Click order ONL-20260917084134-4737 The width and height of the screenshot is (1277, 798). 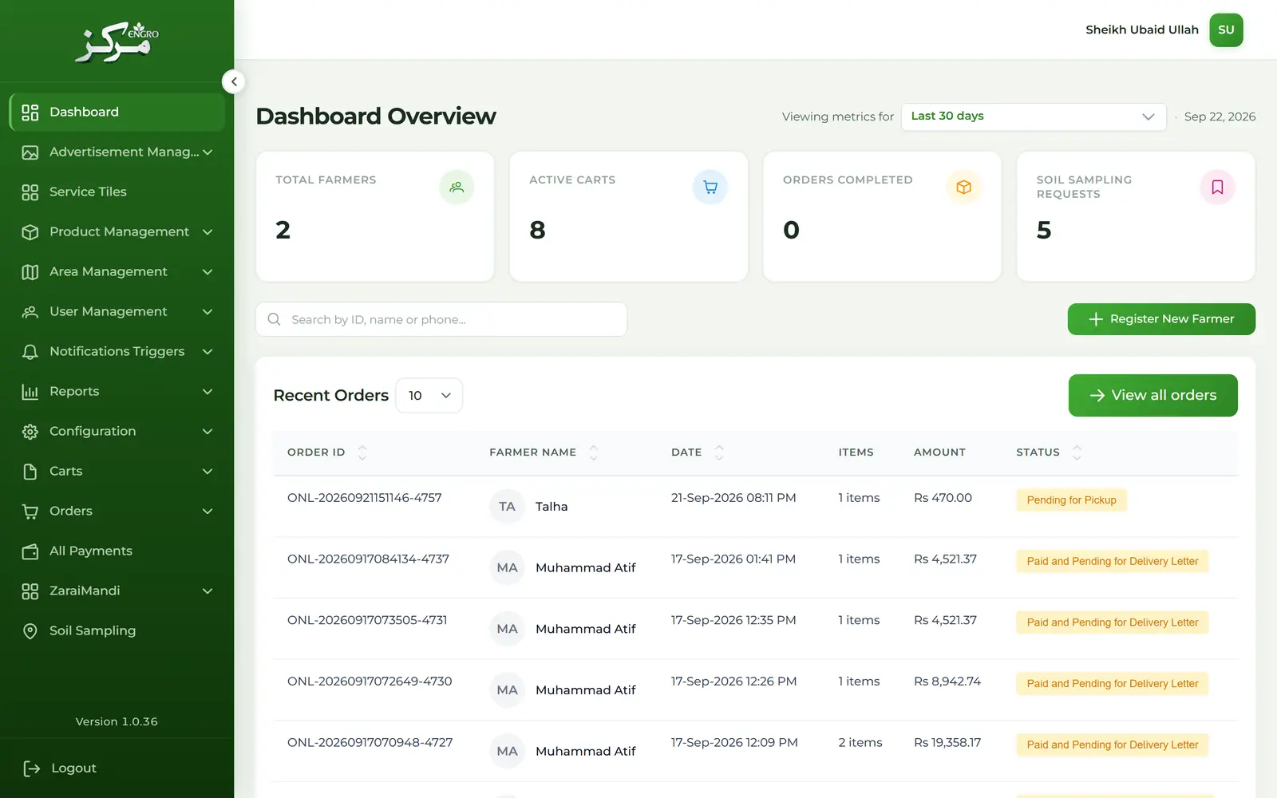pos(368,559)
